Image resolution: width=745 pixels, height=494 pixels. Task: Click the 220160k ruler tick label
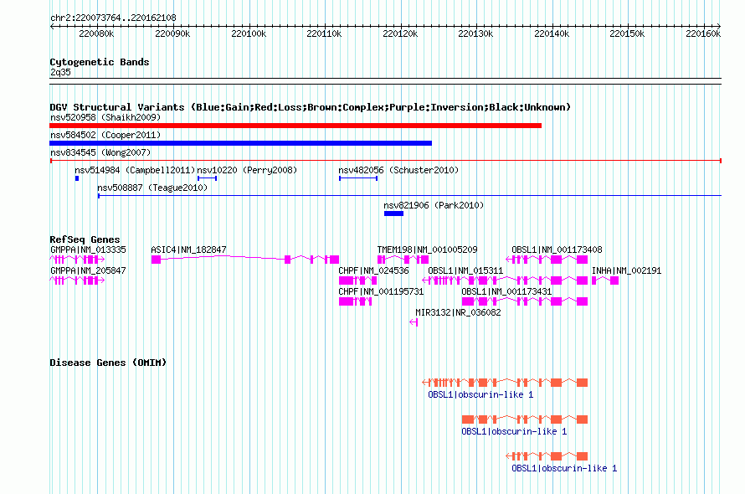[x=703, y=33]
